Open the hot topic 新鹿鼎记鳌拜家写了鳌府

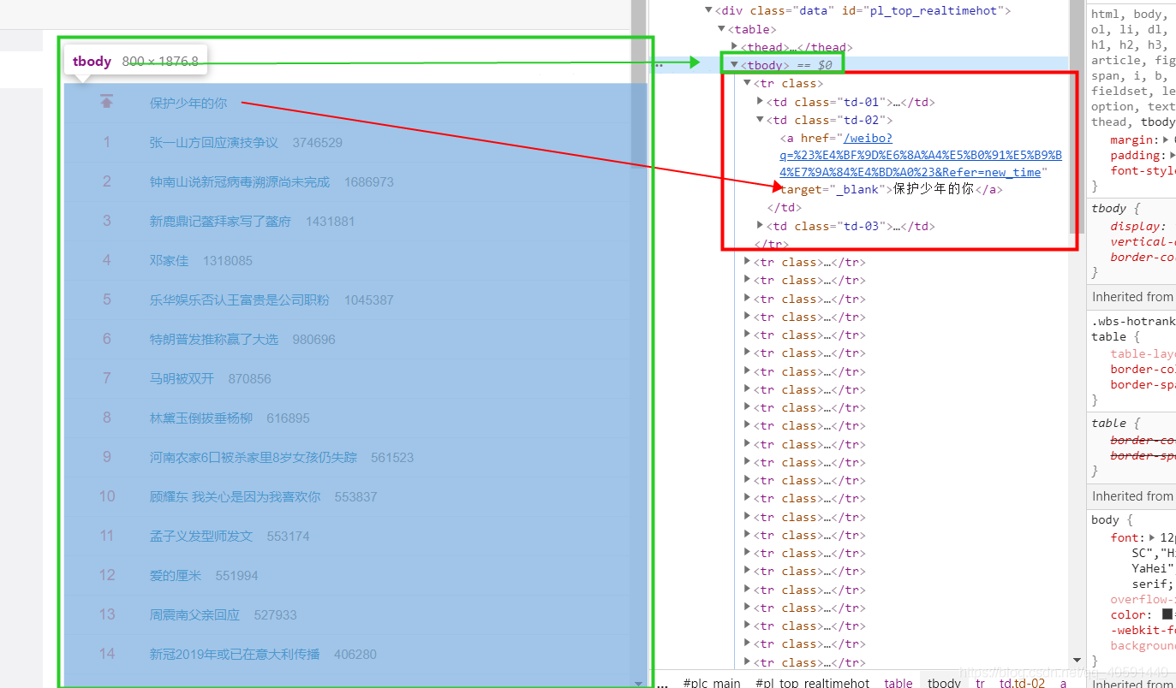(x=220, y=221)
